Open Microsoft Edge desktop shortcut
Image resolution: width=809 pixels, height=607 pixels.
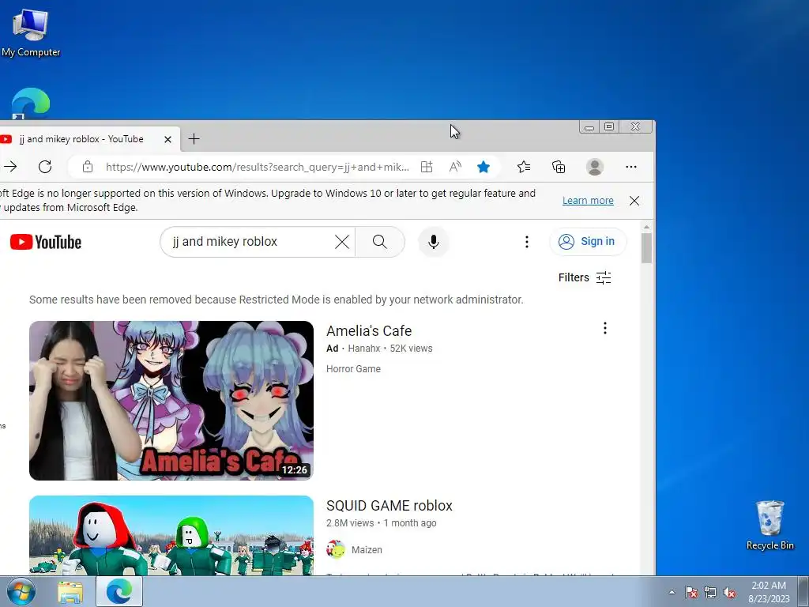[31, 104]
